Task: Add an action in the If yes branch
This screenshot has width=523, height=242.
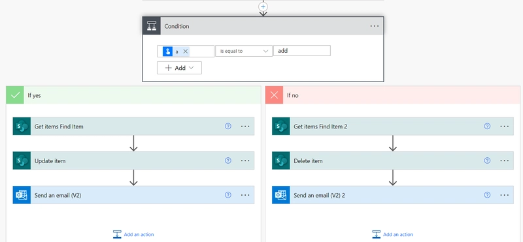Action: (133, 234)
